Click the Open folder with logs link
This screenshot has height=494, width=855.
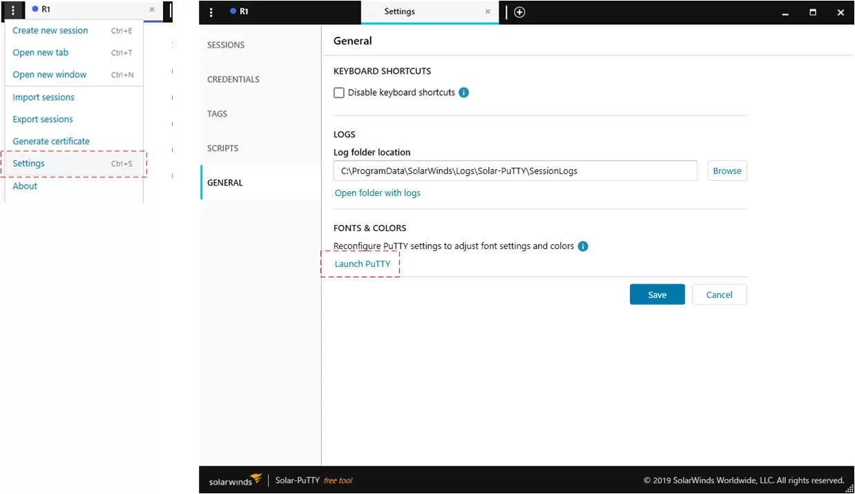tap(378, 193)
